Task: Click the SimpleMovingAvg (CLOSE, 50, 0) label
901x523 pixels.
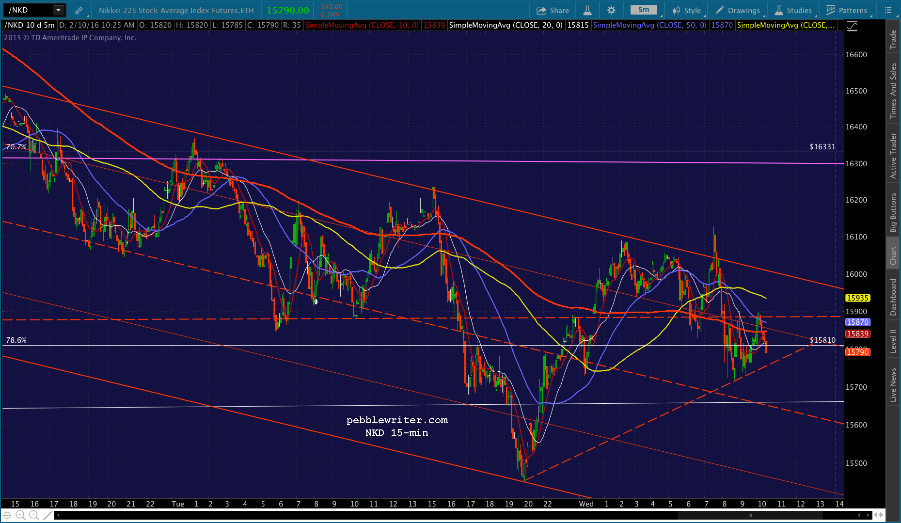Action: (650, 25)
